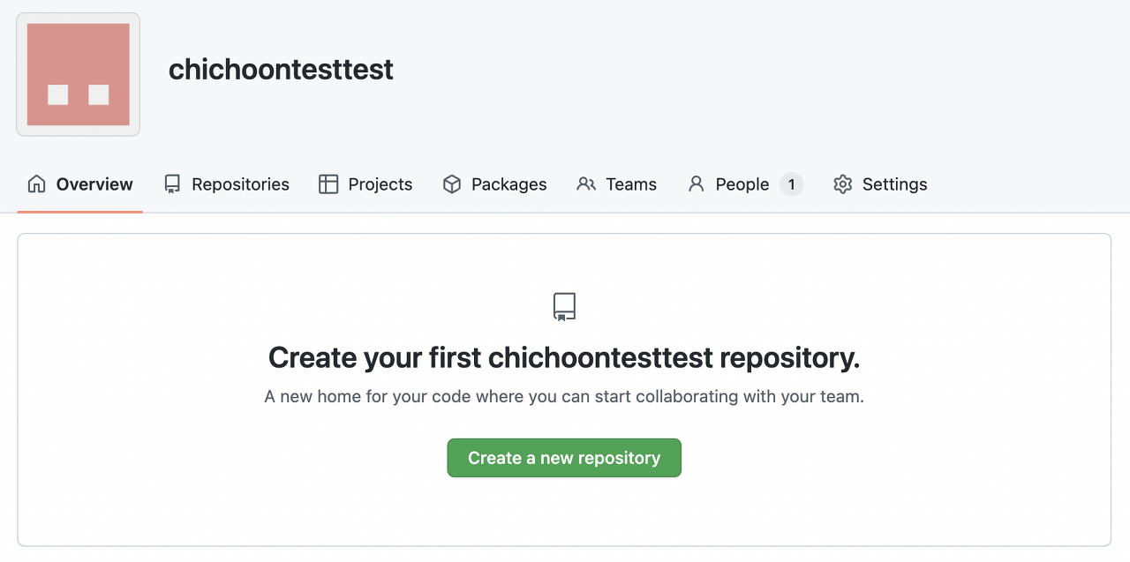Click the People person icon
This screenshot has width=1130, height=562.
pyautogui.click(x=697, y=184)
